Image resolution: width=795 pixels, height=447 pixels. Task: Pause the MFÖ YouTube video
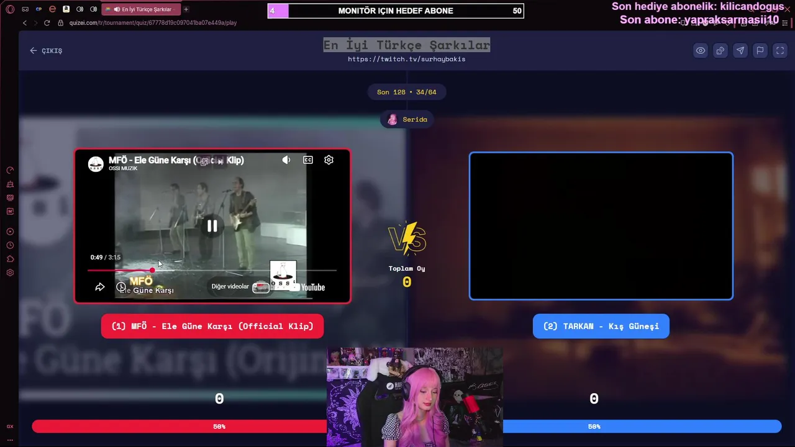pyautogui.click(x=212, y=226)
